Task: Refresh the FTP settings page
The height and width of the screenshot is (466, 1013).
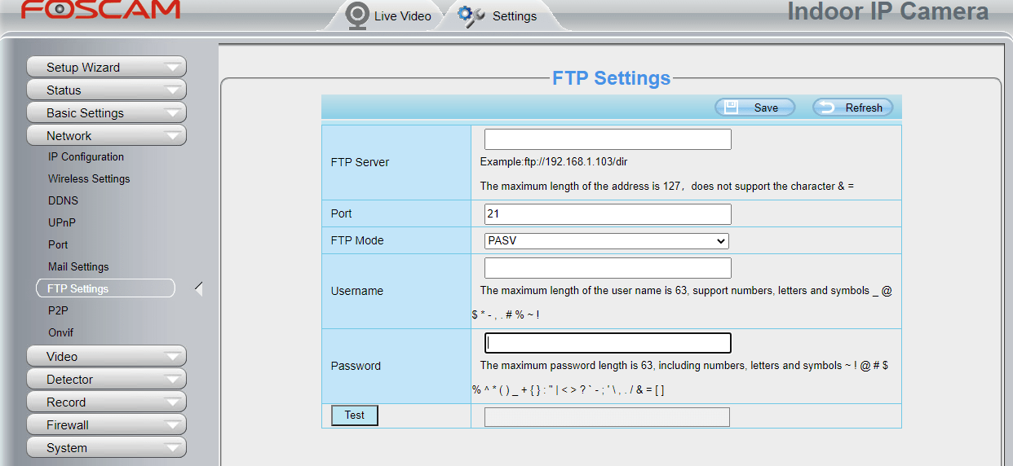Action: point(852,108)
